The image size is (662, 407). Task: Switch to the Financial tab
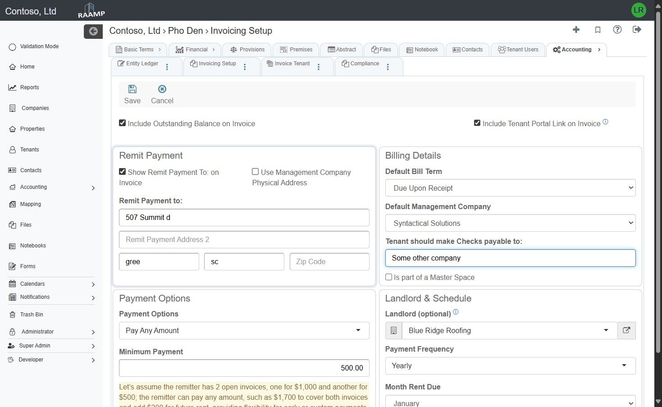click(x=195, y=50)
